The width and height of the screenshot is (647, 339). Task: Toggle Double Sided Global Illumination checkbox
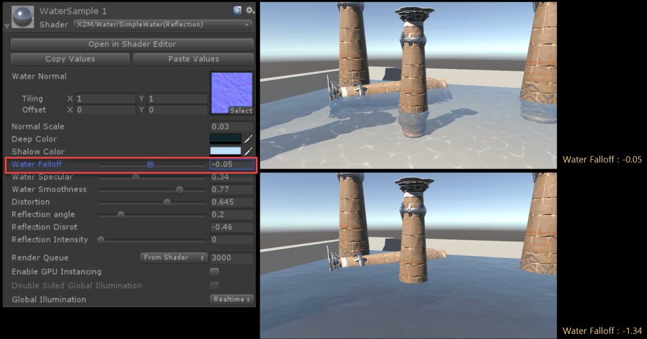[215, 286]
